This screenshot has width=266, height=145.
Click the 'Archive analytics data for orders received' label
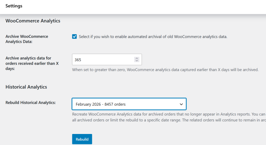pyautogui.click(x=32, y=63)
